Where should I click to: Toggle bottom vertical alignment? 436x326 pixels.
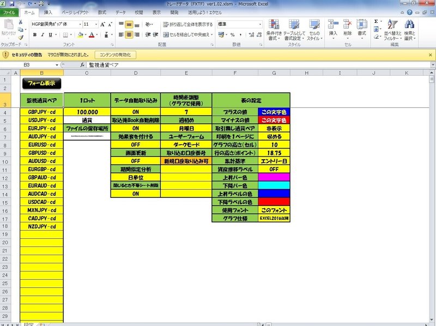[137, 25]
